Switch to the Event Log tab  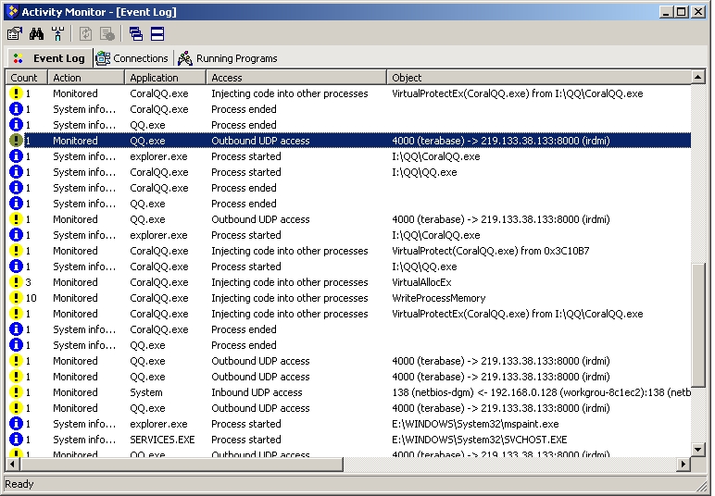click(x=49, y=58)
